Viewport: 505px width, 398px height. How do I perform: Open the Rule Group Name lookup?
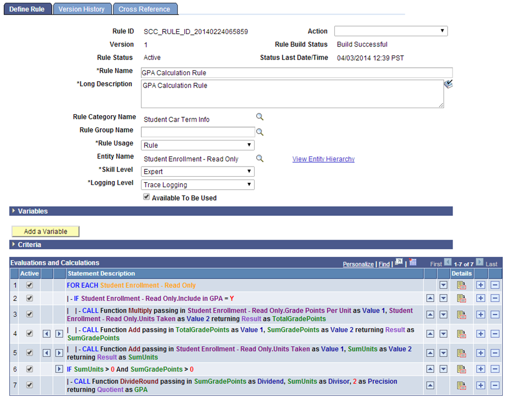coord(260,131)
